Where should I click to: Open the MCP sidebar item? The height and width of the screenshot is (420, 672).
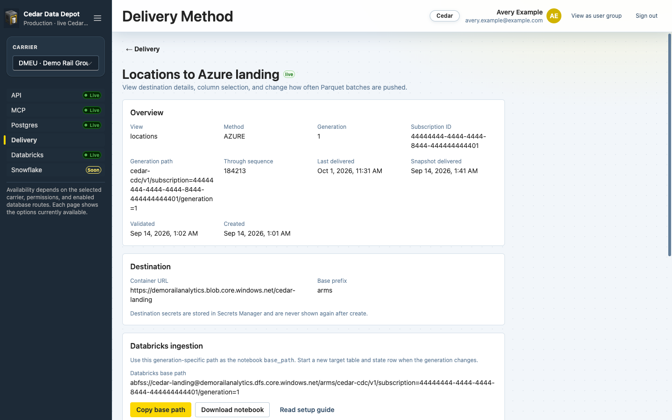[x=56, y=110]
